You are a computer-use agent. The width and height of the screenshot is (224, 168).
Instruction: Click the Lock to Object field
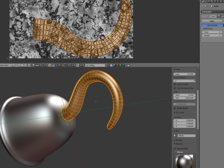click(184, 81)
